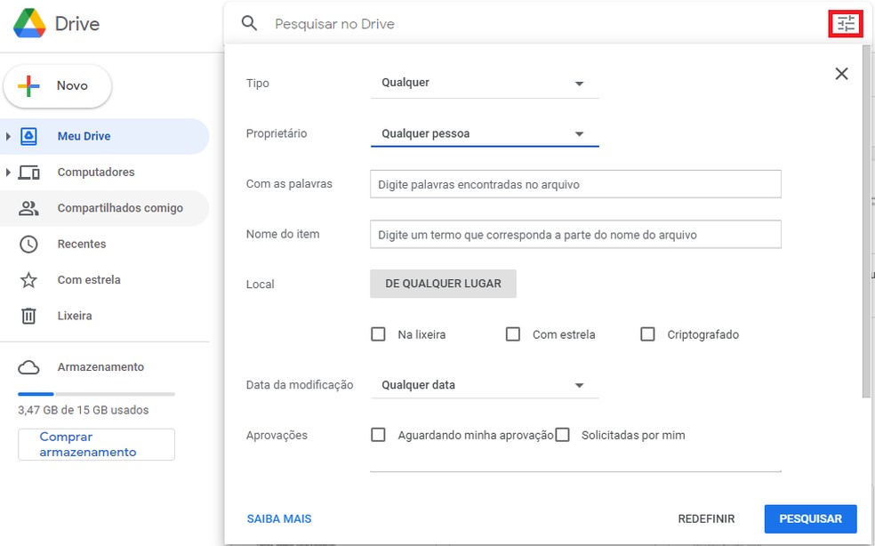
Task: Expand the Meu Drive tree arrow
Action: tap(8, 136)
